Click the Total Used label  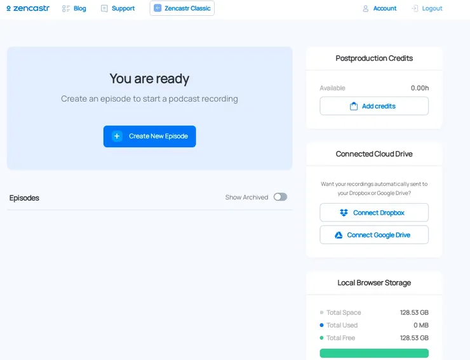(342, 325)
